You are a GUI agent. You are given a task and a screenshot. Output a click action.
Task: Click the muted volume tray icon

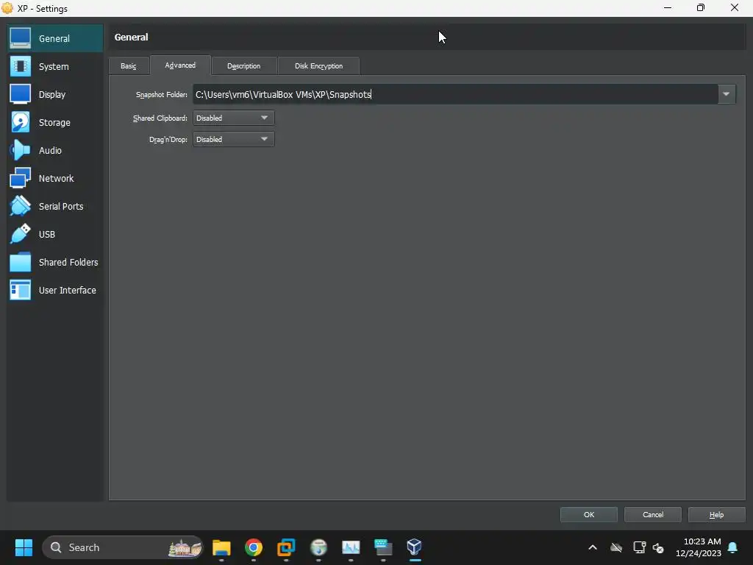658,547
